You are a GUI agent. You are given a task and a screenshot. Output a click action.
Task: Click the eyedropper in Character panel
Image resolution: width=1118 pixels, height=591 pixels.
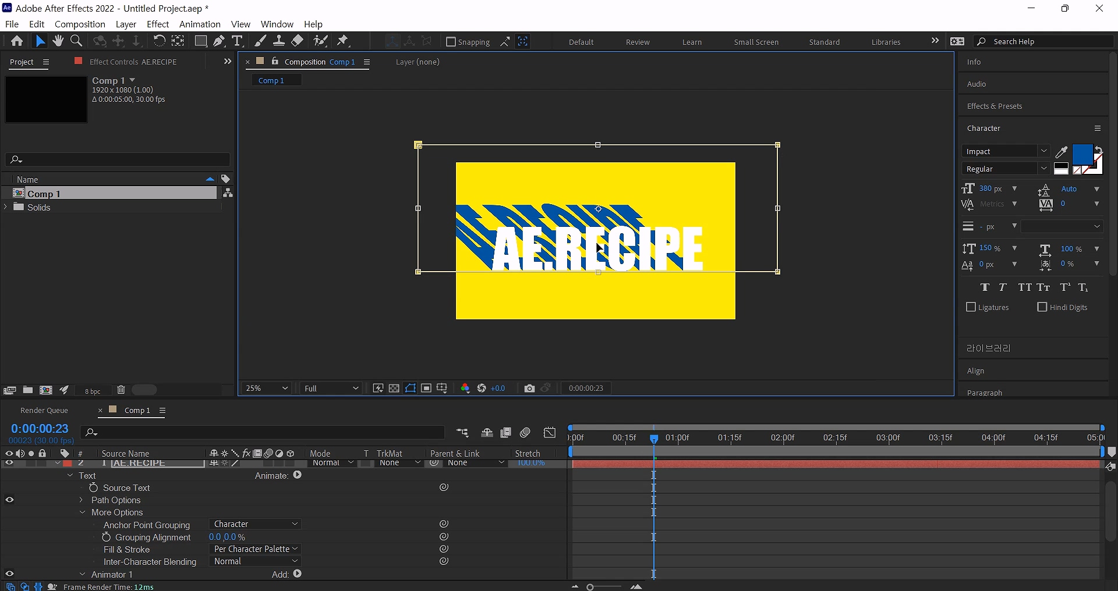pyautogui.click(x=1062, y=152)
